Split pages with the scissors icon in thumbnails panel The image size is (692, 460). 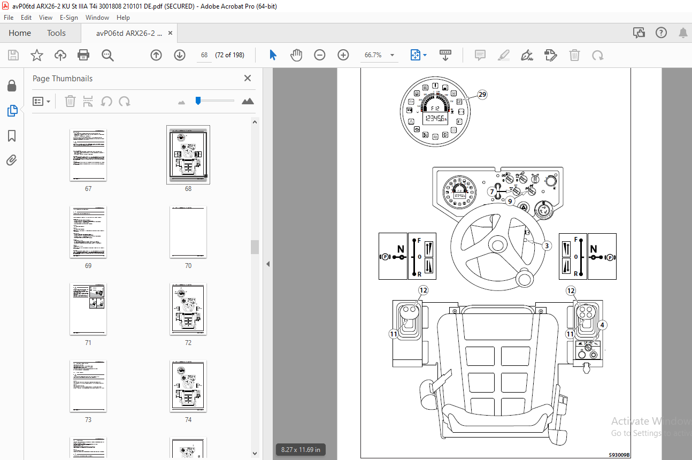click(x=88, y=101)
